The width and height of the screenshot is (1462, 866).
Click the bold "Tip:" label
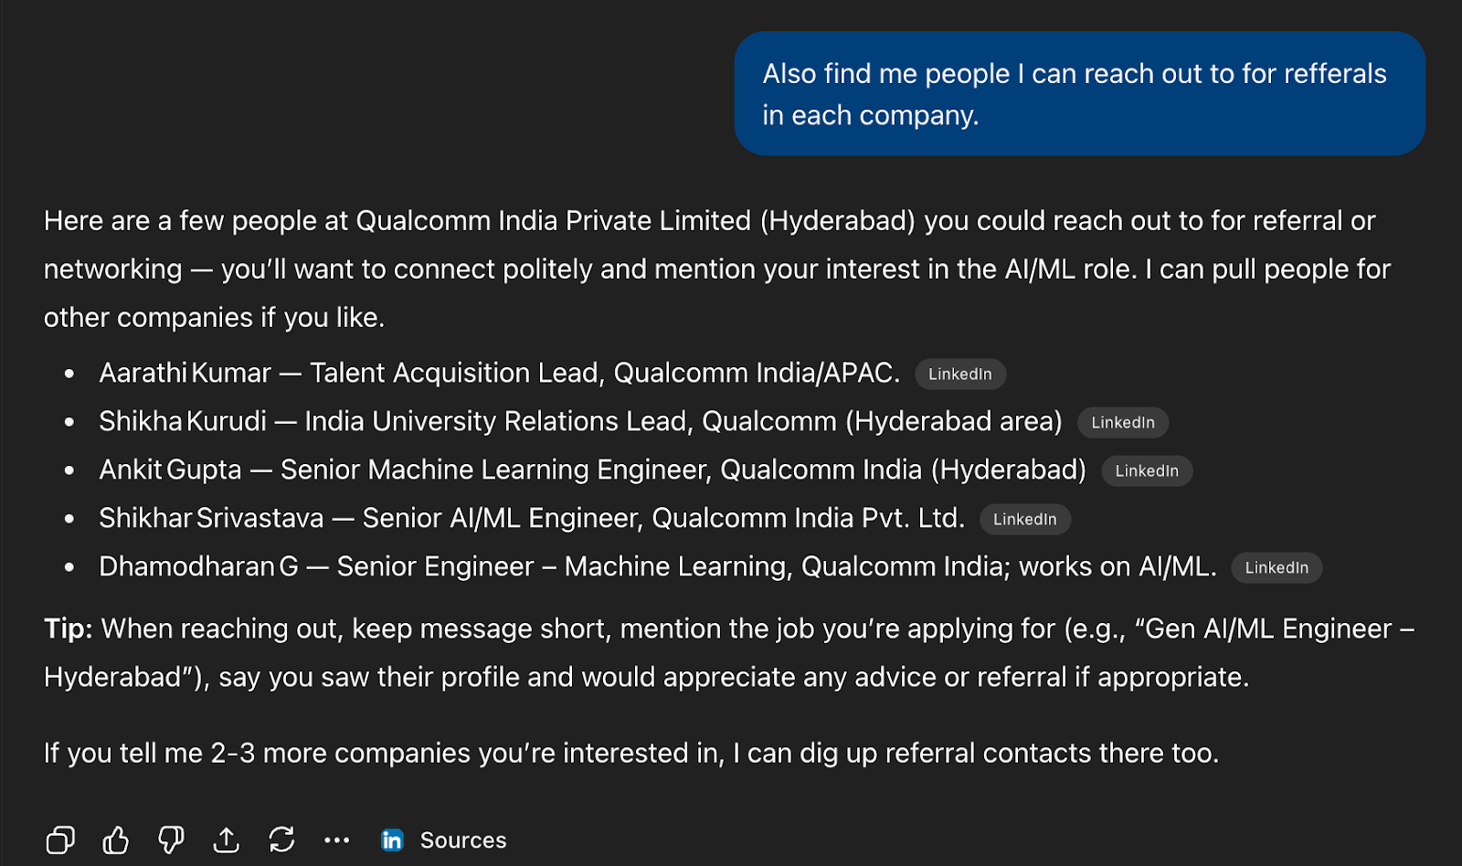(68, 628)
